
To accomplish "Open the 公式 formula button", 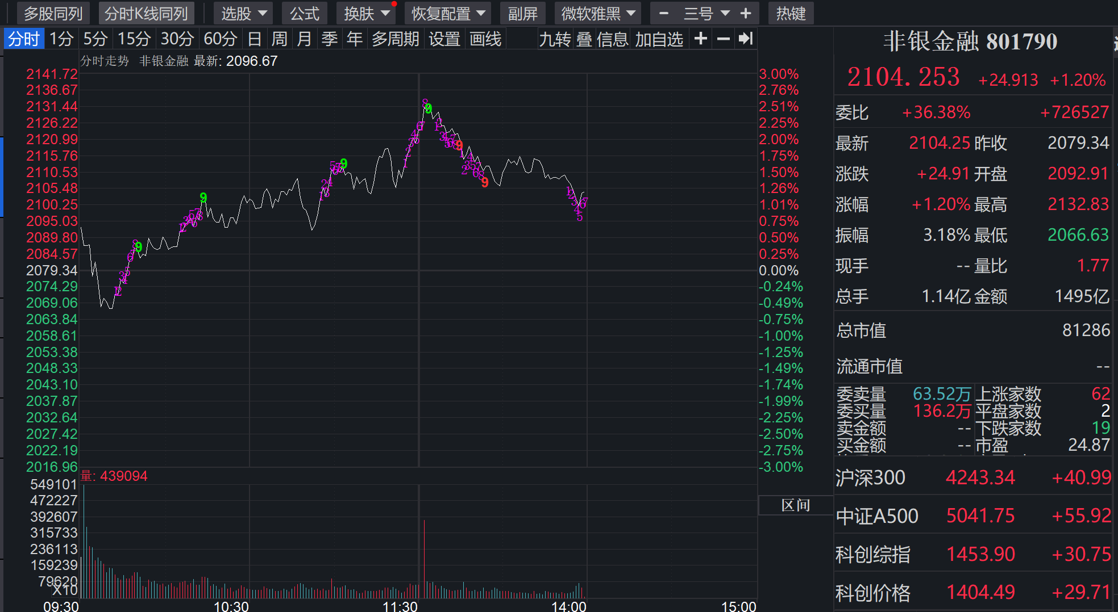I will pyautogui.click(x=305, y=13).
